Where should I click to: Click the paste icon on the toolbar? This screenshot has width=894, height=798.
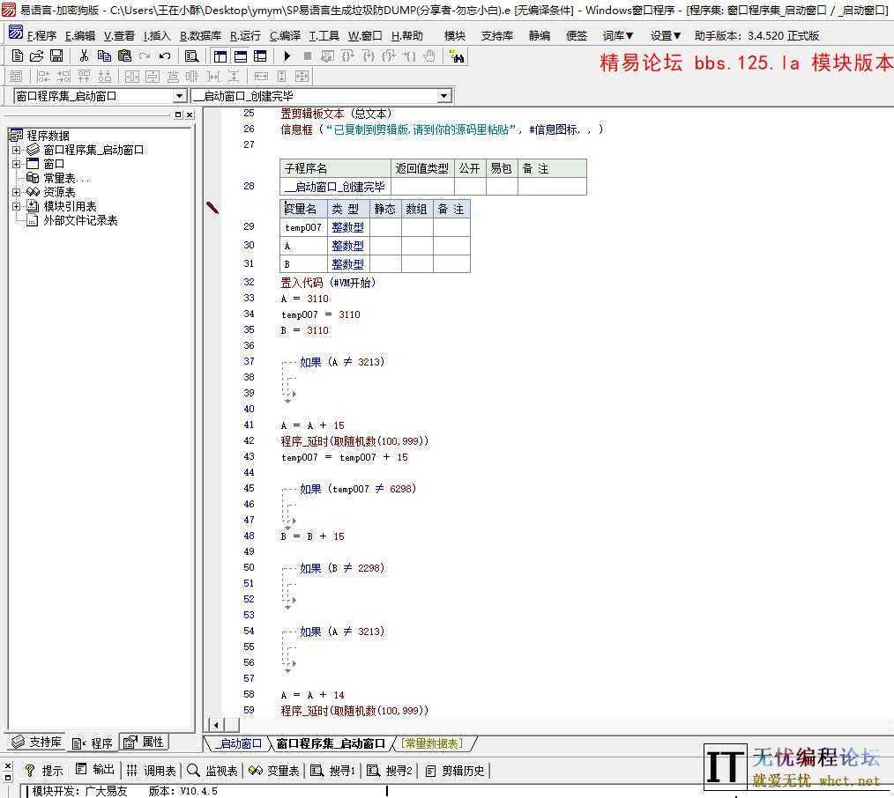(x=124, y=55)
